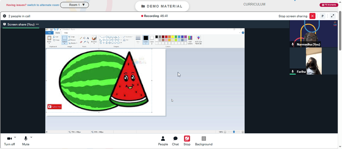Open the Chat panel
The height and width of the screenshot is (149, 342).
coord(175,141)
